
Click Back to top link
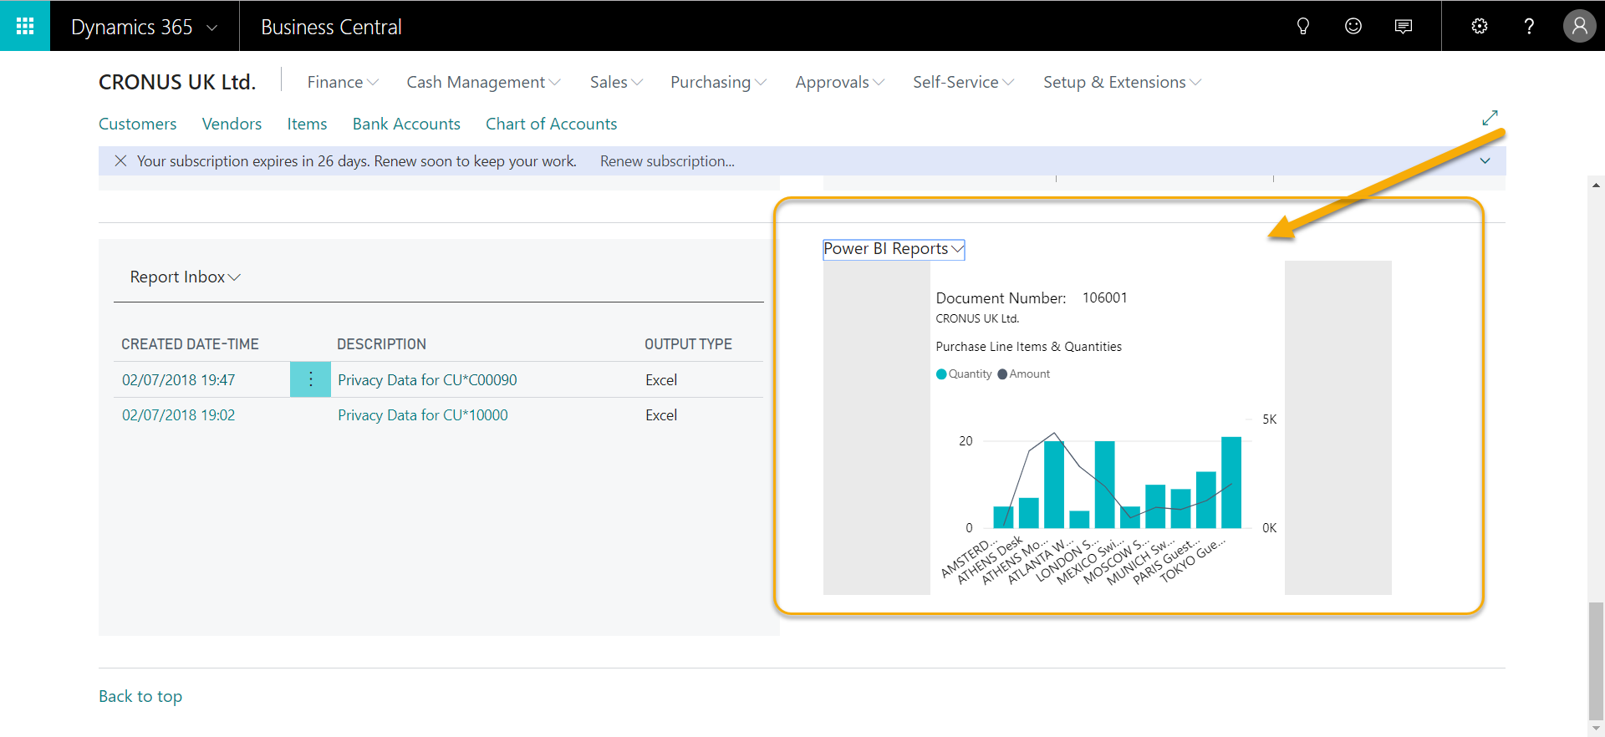coord(140,696)
